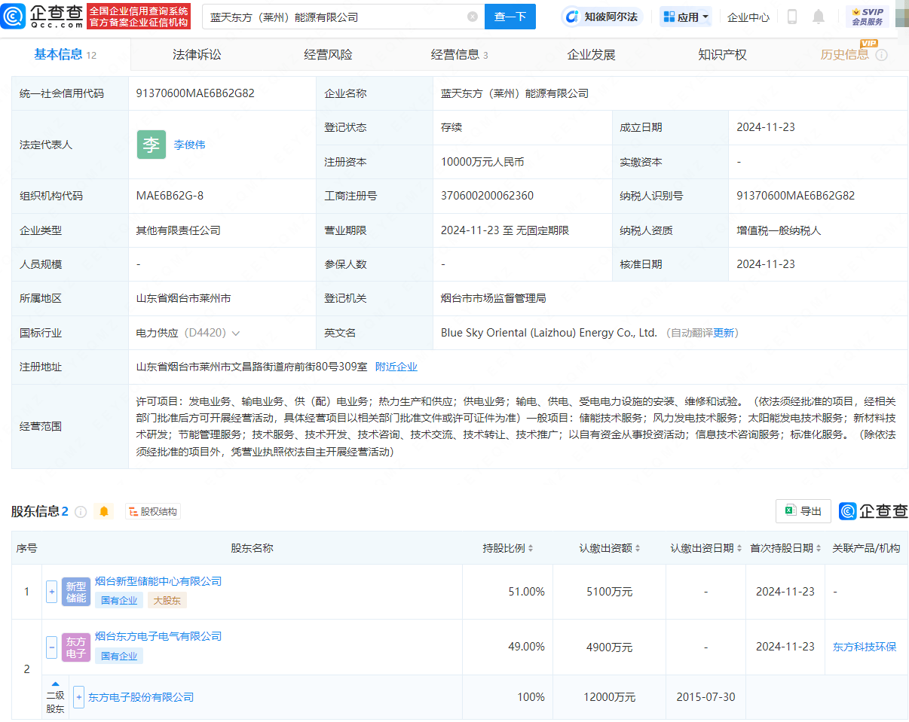
Task: Open 股权结构 button
Action: 153,512
